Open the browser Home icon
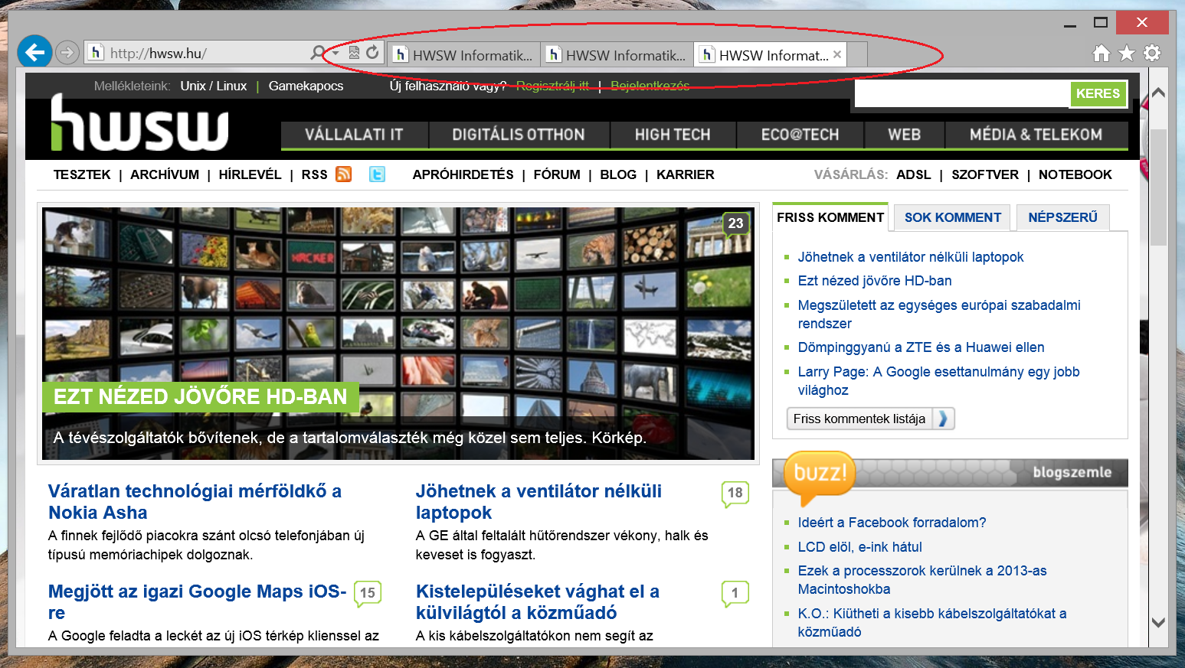The image size is (1185, 668). (1101, 53)
